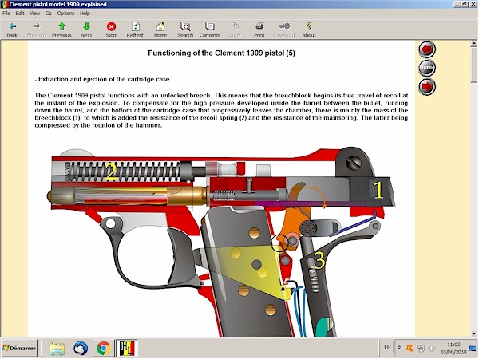Click the Démarrer start button
479x359 pixels.
19,348
